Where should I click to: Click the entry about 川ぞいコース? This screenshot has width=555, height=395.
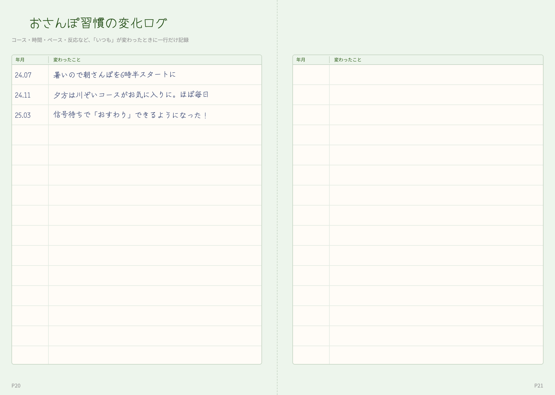(131, 95)
